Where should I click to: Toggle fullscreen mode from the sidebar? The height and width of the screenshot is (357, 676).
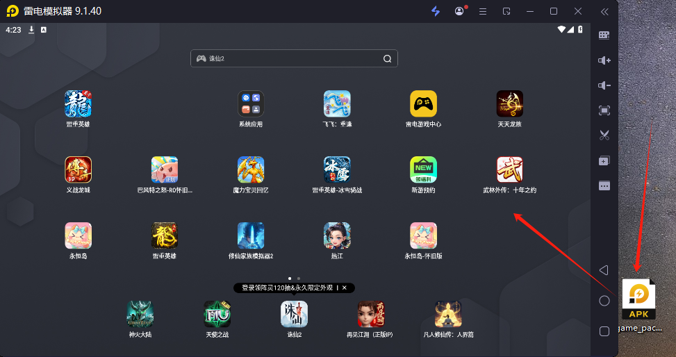(604, 110)
